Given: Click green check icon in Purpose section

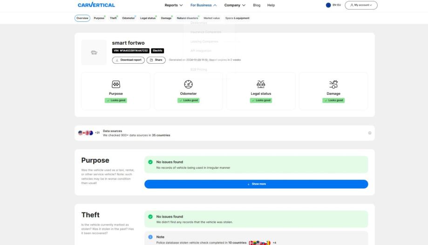Looking at the screenshot, I should (150, 162).
